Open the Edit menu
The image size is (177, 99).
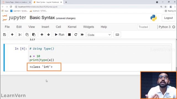click(x=19, y=27)
